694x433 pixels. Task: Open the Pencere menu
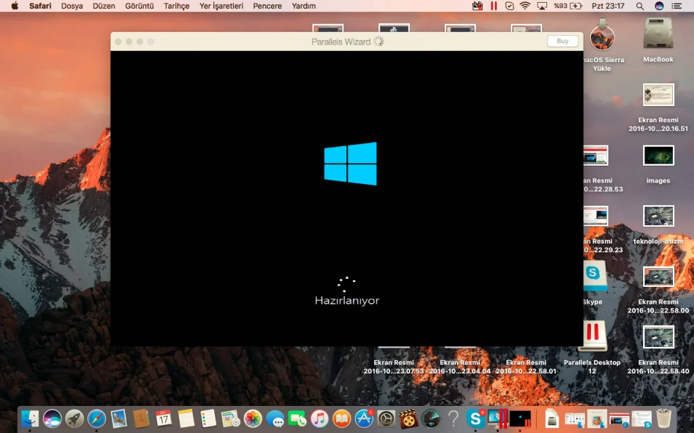coord(267,6)
